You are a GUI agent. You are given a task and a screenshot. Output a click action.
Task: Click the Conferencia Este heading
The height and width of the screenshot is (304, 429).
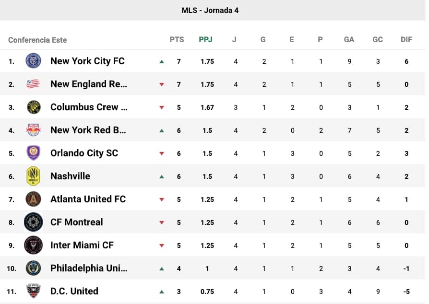(x=37, y=40)
